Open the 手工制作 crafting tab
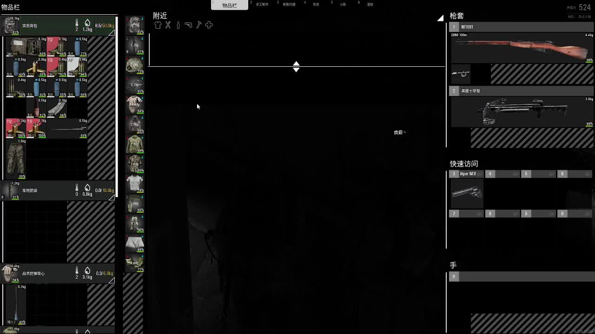The image size is (595, 334). pyautogui.click(x=262, y=4)
